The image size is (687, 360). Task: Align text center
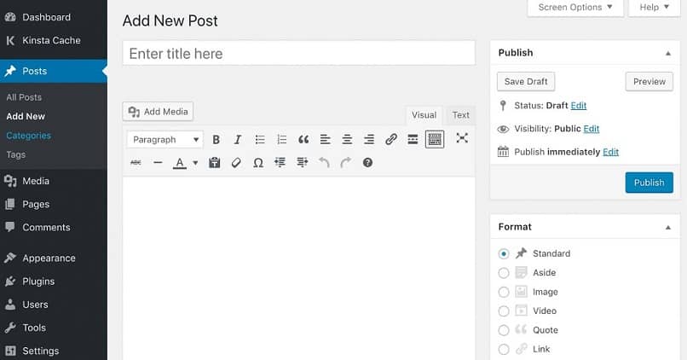click(347, 139)
